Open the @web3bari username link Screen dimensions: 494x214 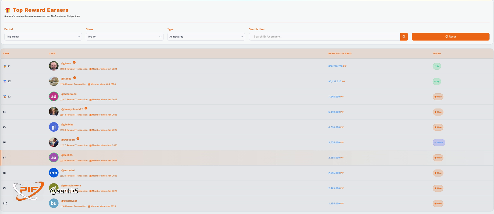tap(68, 140)
